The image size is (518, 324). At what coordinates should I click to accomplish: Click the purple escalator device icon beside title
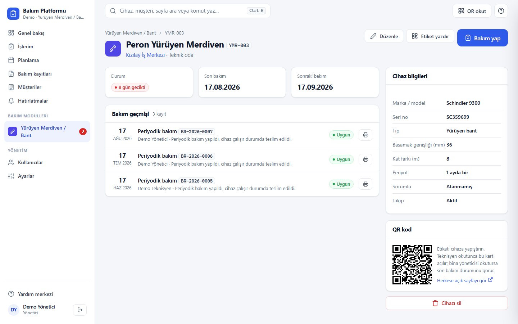(x=113, y=49)
